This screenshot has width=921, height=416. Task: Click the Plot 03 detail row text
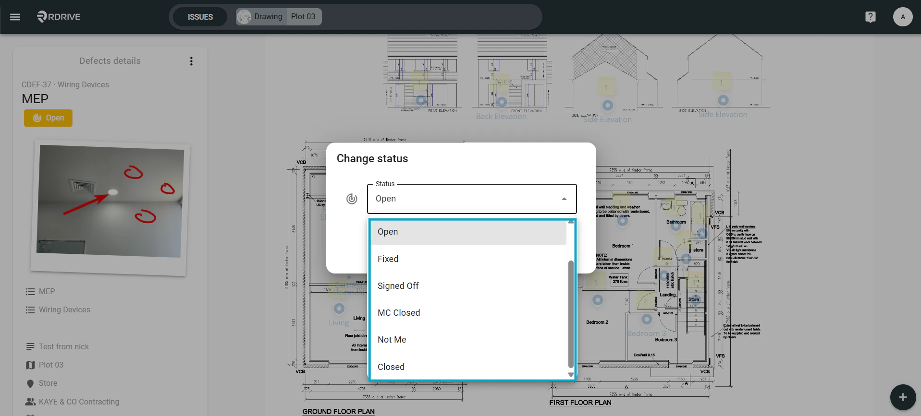(x=51, y=365)
